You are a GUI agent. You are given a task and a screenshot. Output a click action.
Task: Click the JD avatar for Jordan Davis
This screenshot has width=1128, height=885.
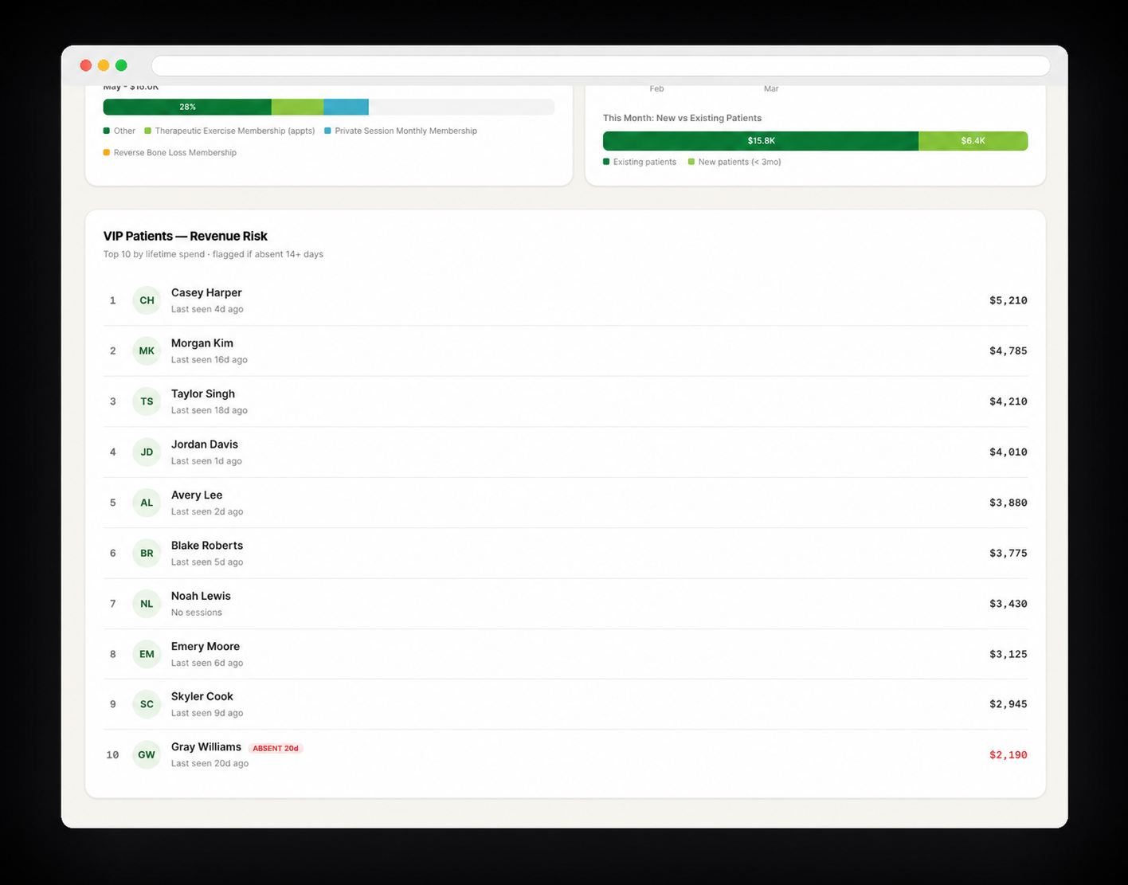click(x=147, y=452)
